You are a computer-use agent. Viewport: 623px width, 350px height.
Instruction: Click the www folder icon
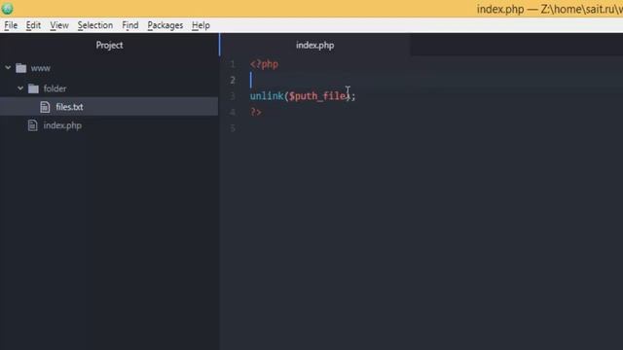tap(21, 68)
